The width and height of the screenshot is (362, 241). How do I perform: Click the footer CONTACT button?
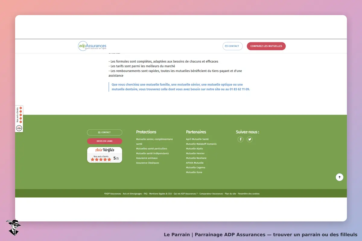[105, 133]
